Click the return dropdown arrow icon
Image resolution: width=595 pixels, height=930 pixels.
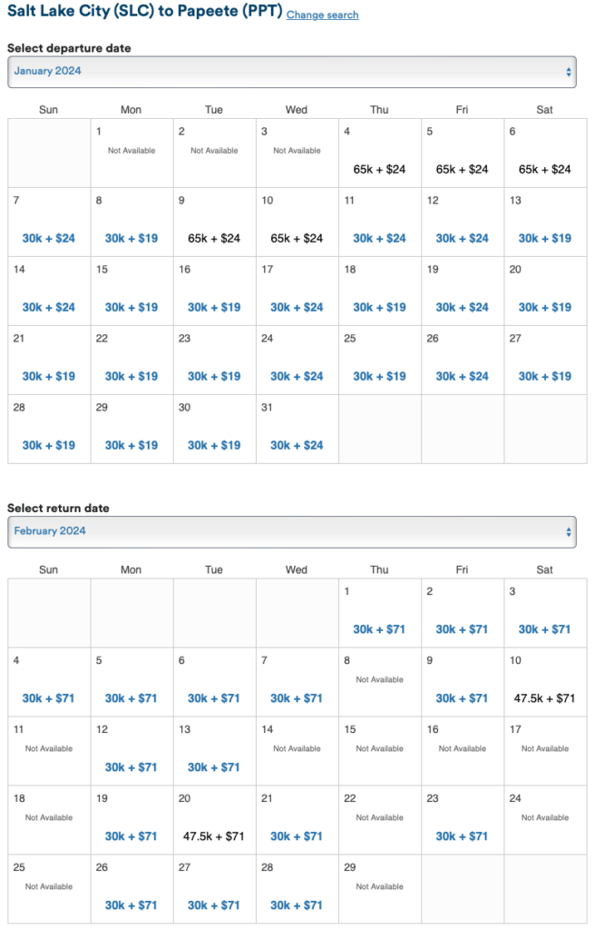pos(568,531)
